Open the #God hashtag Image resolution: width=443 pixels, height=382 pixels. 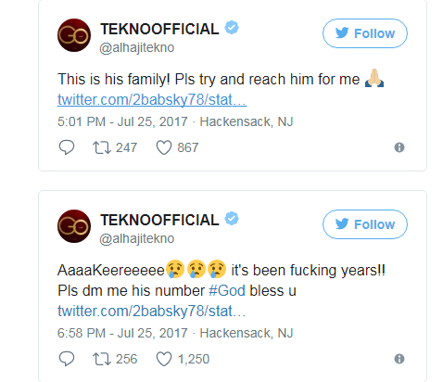click(227, 290)
